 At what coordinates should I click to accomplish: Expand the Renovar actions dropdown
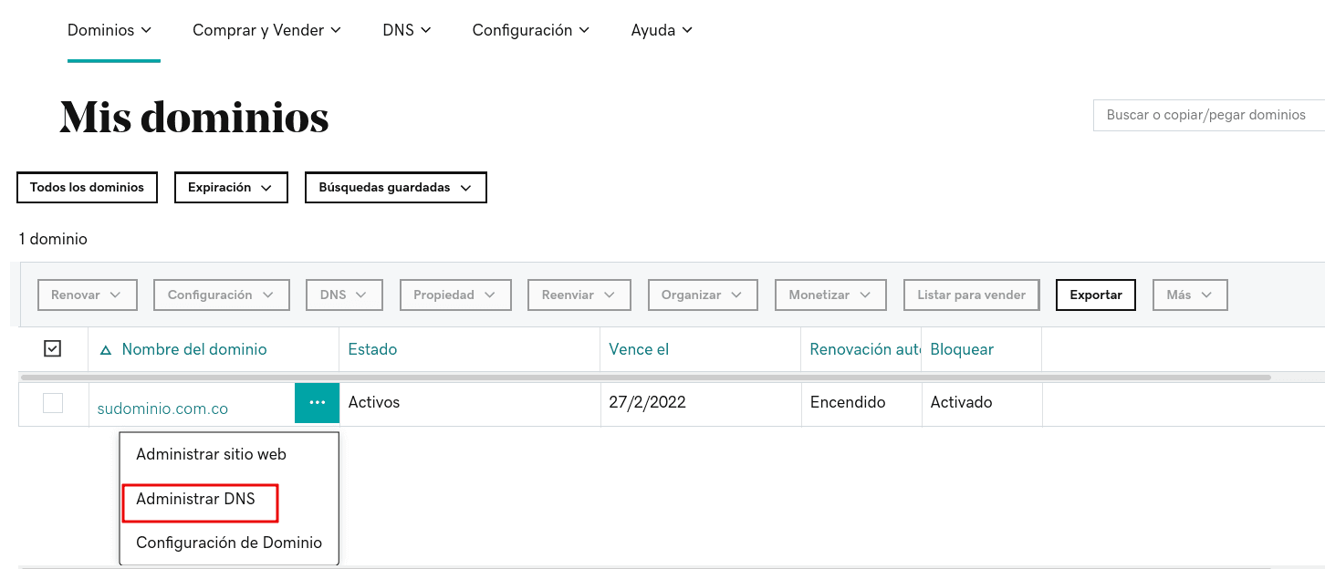[x=87, y=295]
